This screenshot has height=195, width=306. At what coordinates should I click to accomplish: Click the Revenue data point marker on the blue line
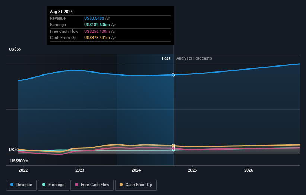click(x=173, y=75)
